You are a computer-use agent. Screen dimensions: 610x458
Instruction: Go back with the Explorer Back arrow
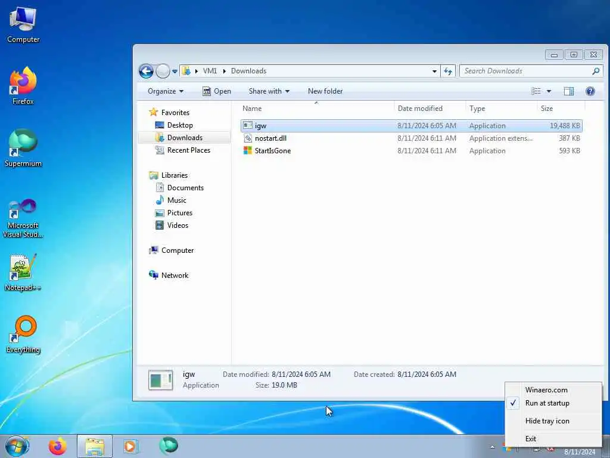click(x=147, y=72)
